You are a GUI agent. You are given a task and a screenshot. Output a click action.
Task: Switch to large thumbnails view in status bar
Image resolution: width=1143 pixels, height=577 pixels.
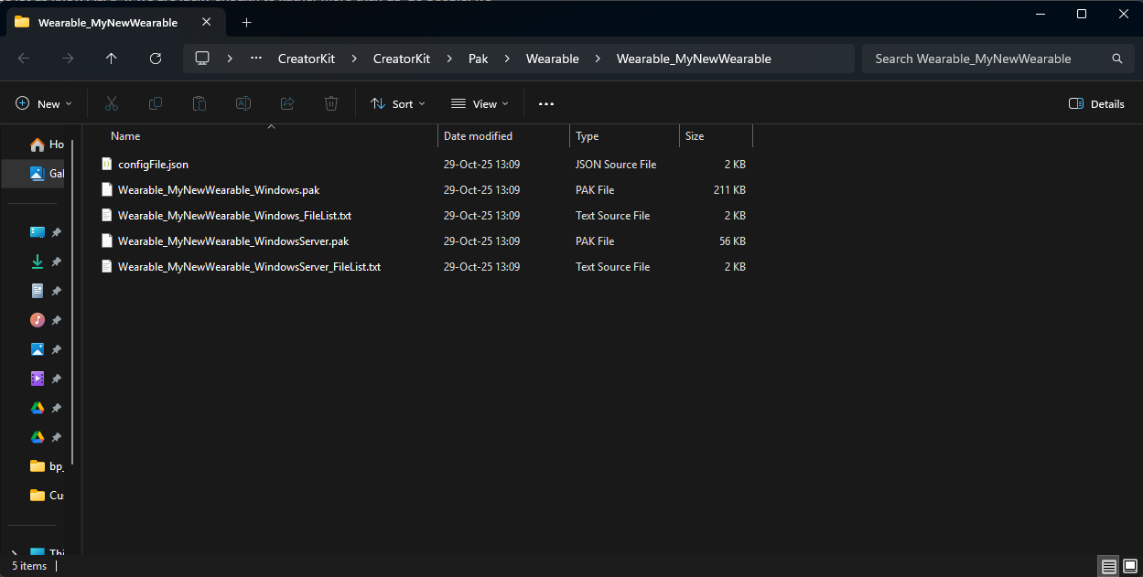pyautogui.click(x=1130, y=566)
